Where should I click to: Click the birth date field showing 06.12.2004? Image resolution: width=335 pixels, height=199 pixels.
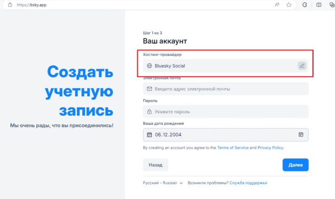226,134
